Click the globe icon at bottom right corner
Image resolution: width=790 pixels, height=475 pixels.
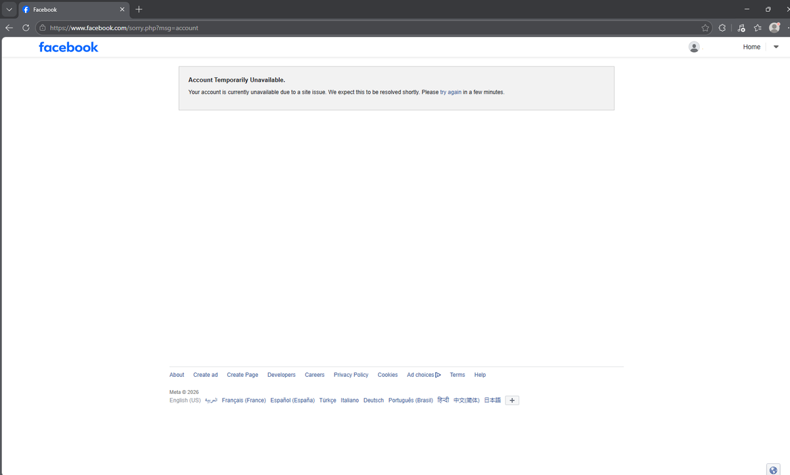click(x=774, y=470)
